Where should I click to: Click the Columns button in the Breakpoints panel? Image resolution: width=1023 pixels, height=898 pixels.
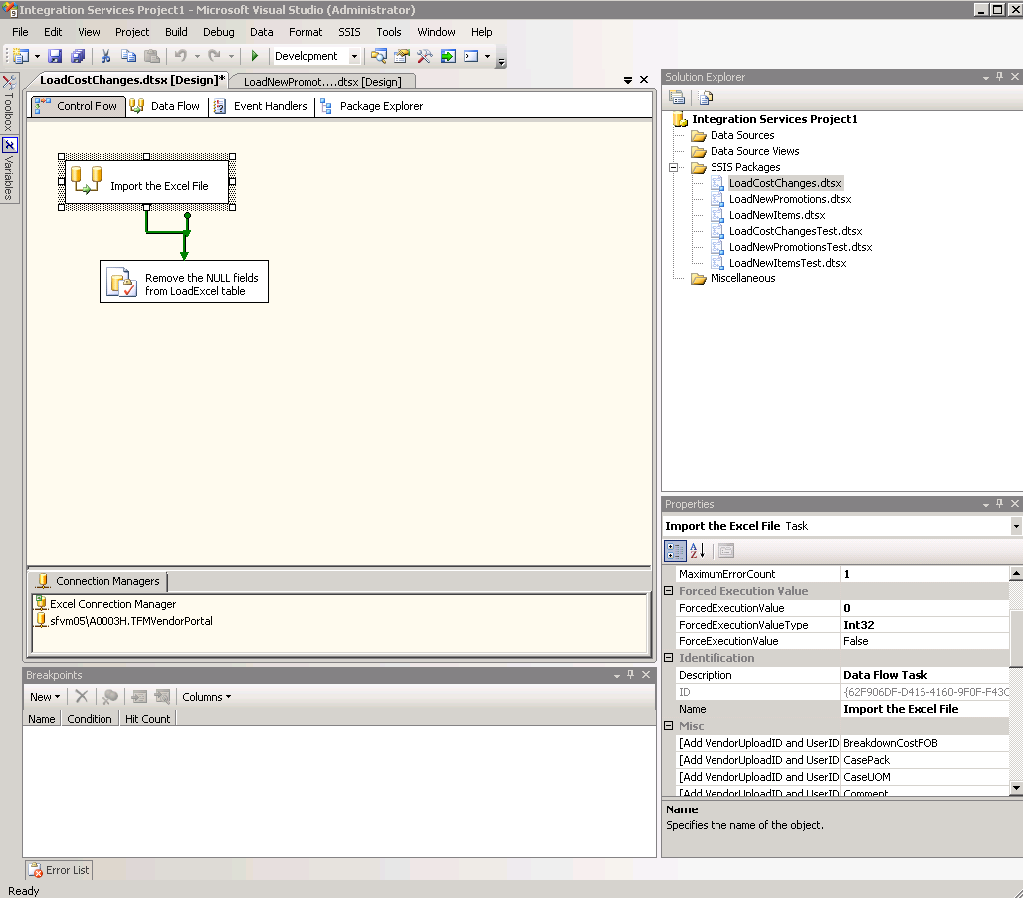pos(206,697)
